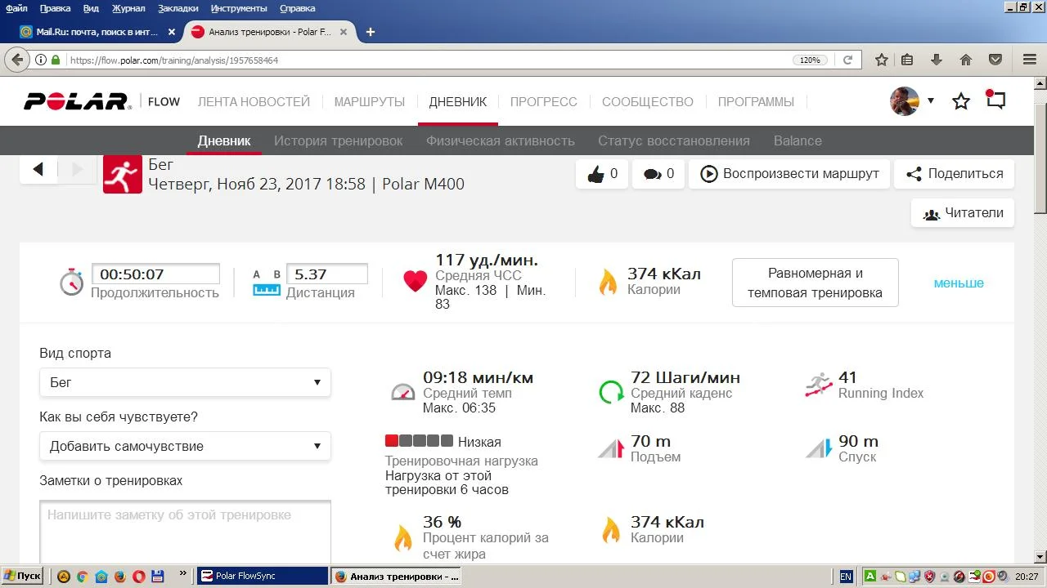Image resolution: width=1047 pixels, height=588 pixels.
Task: Open the Закладки menu
Action: tap(177, 8)
